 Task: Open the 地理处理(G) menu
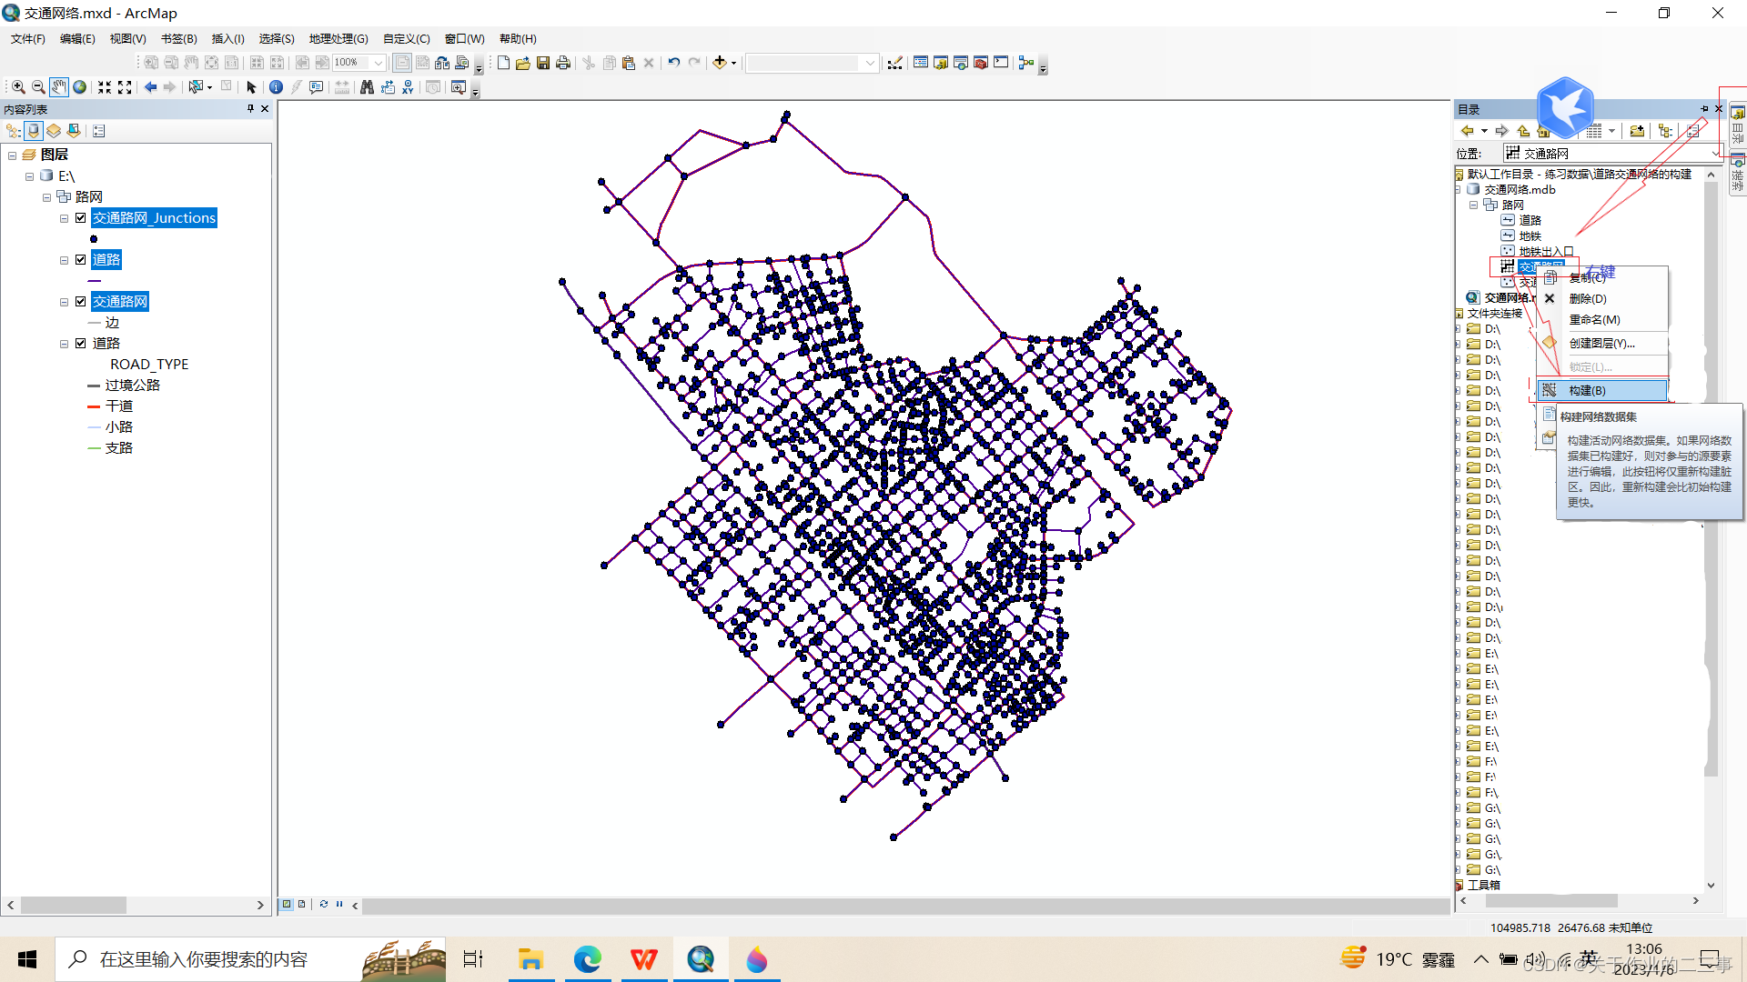pyautogui.click(x=338, y=39)
